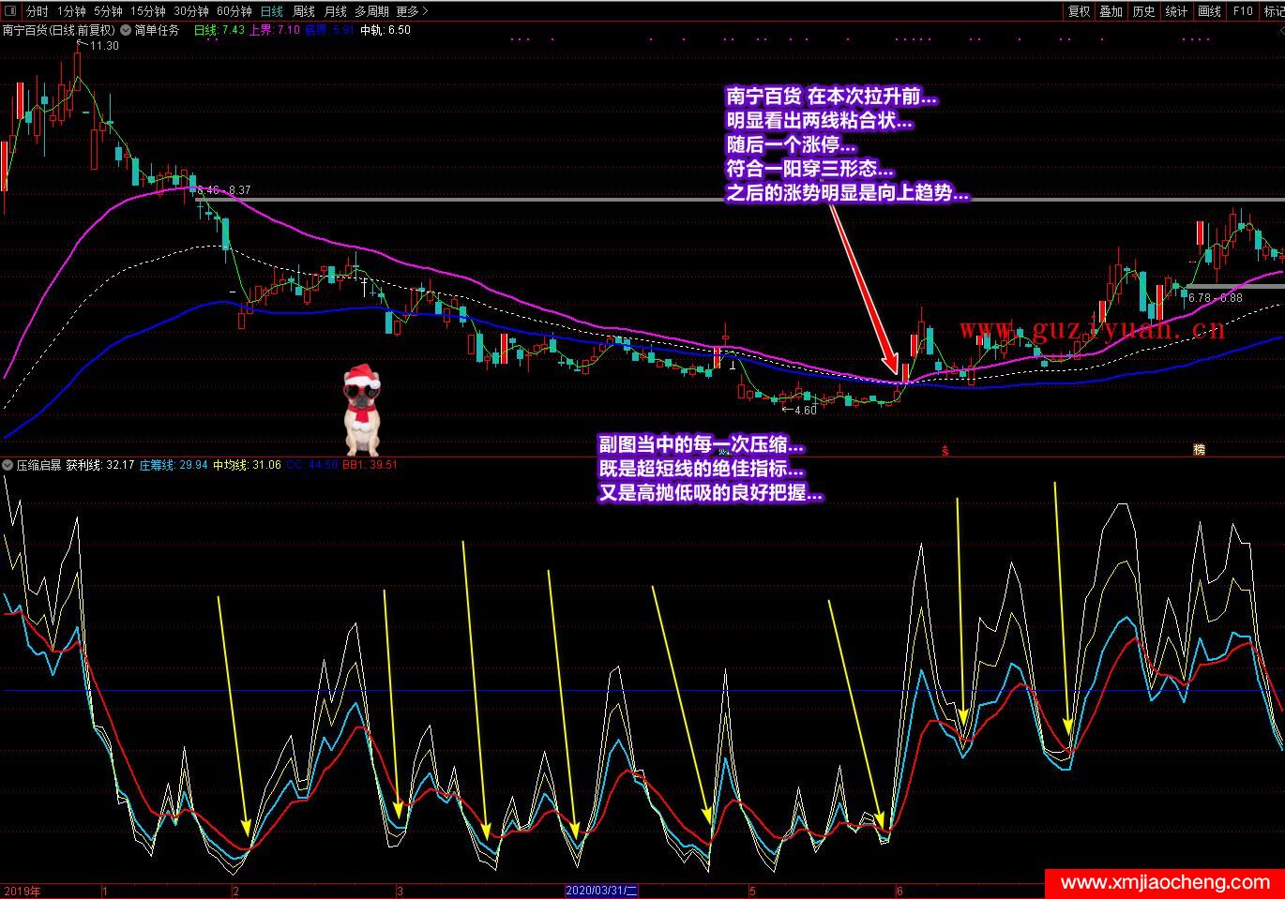The height and width of the screenshot is (899, 1285).
Task: Open the 简单任务 indicator dropdown arrow
Action: (x=126, y=30)
